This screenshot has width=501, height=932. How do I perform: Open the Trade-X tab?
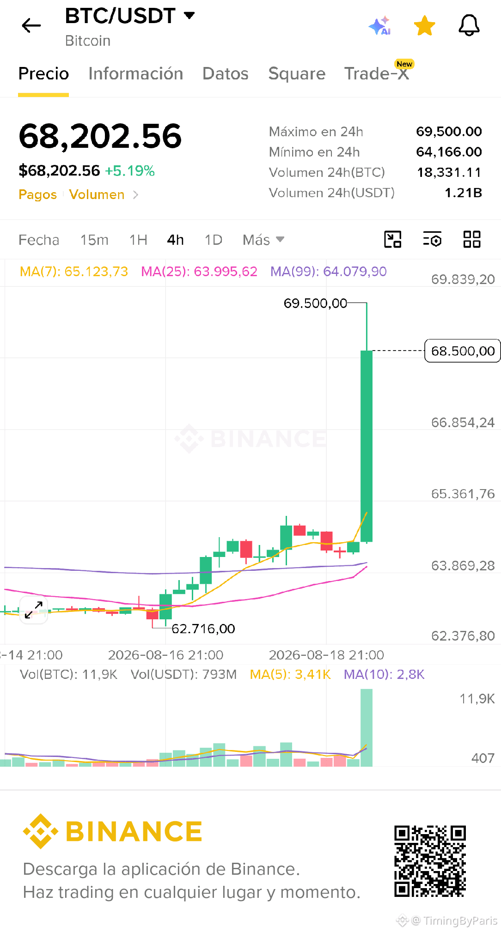click(x=377, y=73)
